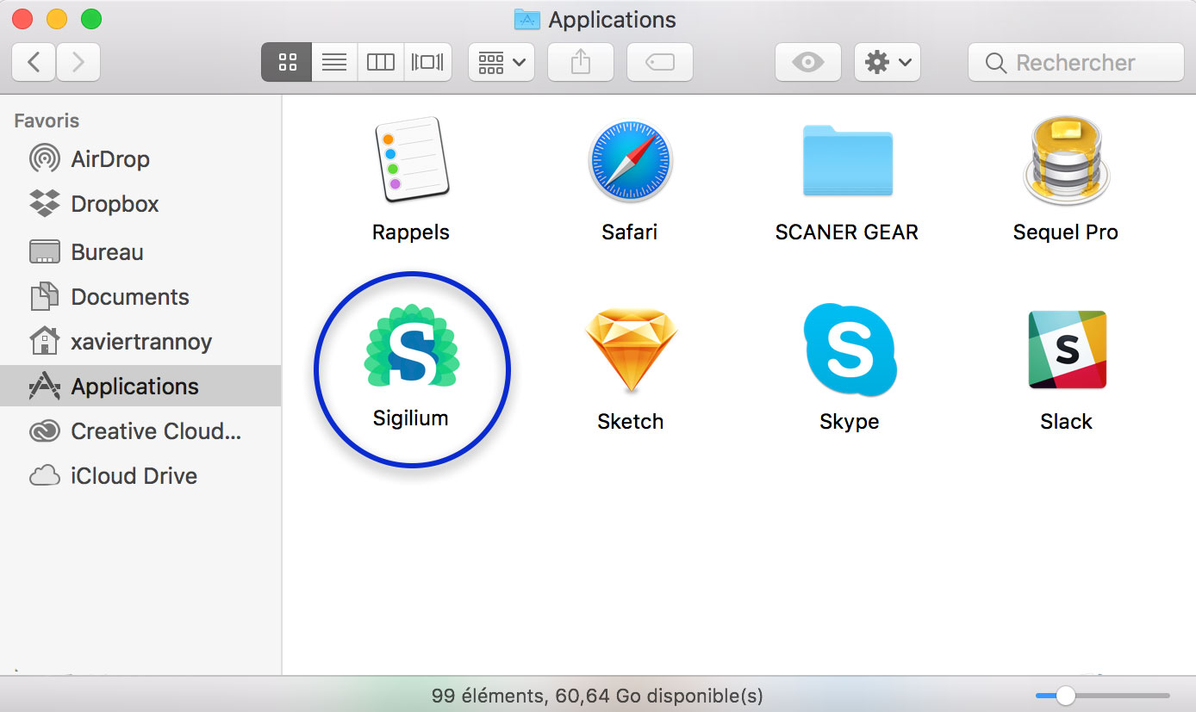
Task: Click the Applications folder icon in title bar
Action: [x=526, y=19]
